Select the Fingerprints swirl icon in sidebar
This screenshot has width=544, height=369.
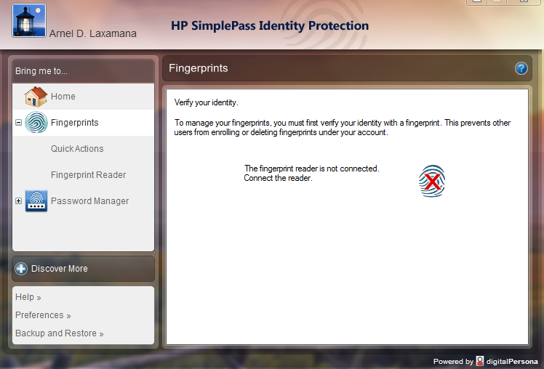pos(36,122)
